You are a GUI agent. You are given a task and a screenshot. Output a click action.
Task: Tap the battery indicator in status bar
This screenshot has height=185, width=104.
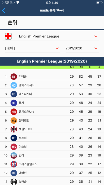click(x=99, y=3)
